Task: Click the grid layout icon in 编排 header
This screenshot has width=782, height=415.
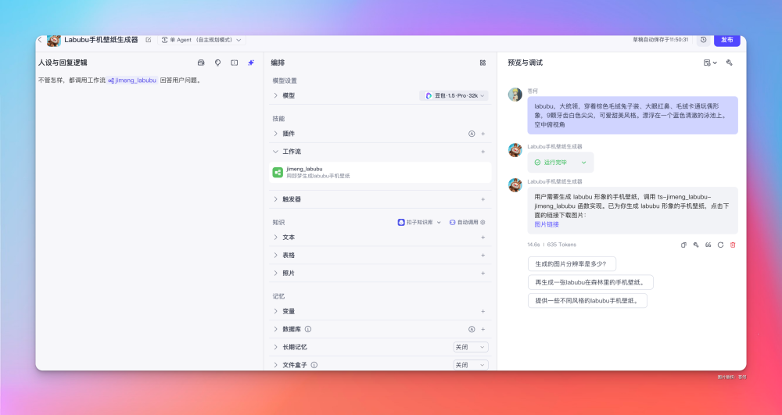Action: pos(482,63)
